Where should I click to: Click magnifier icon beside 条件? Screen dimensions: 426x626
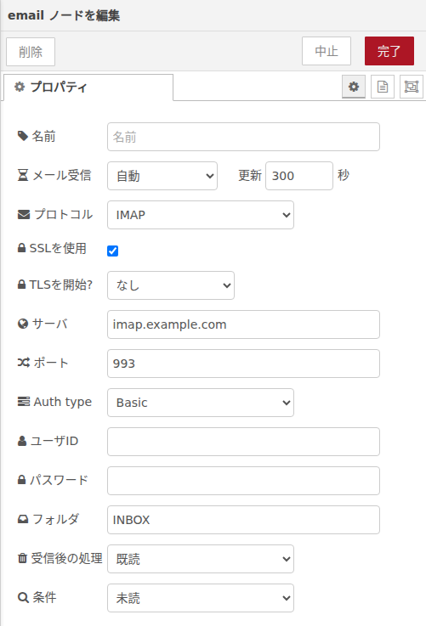(x=23, y=597)
